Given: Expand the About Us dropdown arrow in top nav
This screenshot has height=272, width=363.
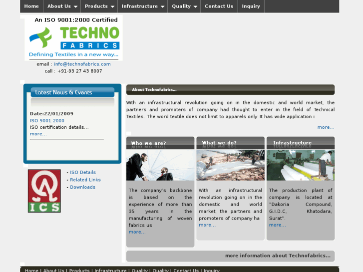Looking at the screenshot, I should (75, 6).
